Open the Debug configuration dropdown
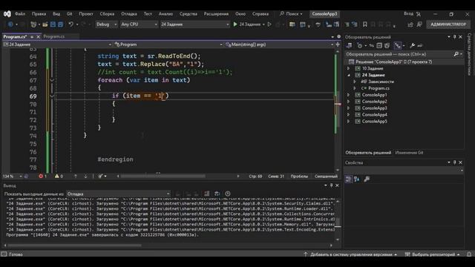 click(107, 24)
